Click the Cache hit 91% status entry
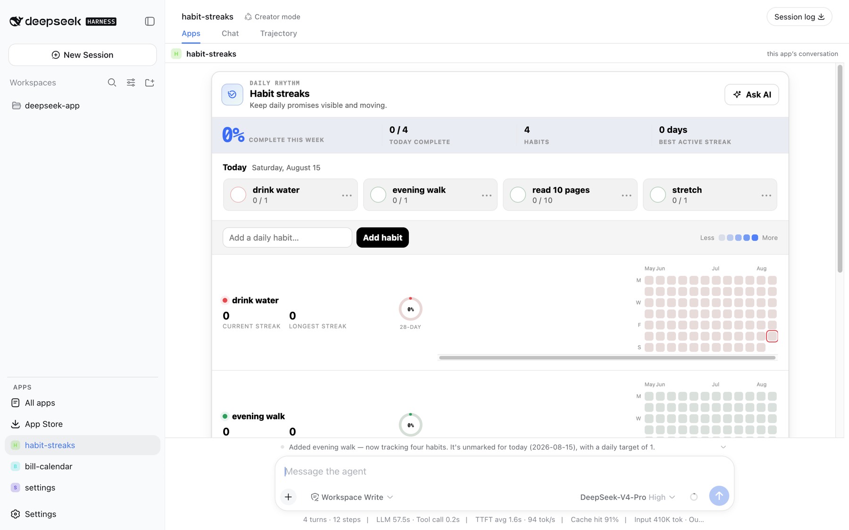This screenshot has height=530, width=849. click(594, 520)
